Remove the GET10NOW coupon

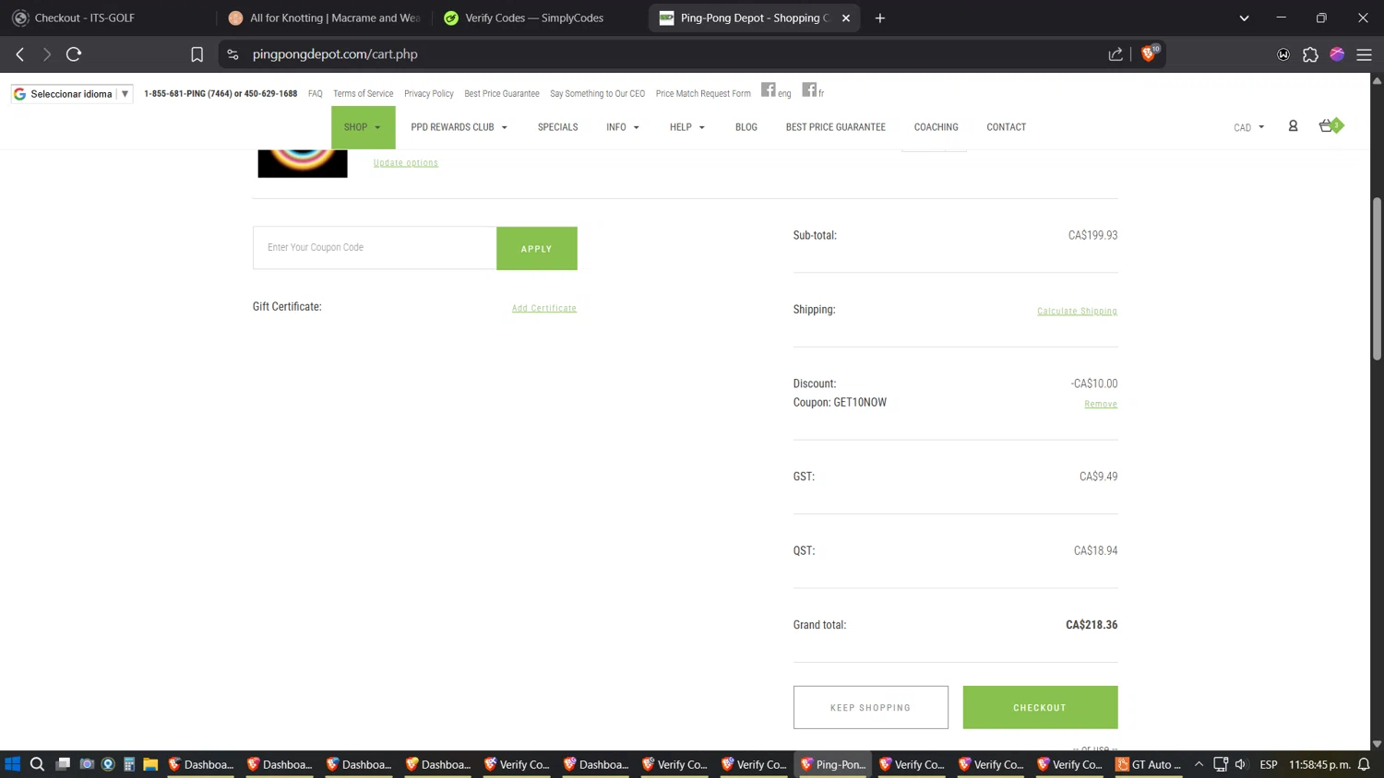(1101, 404)
